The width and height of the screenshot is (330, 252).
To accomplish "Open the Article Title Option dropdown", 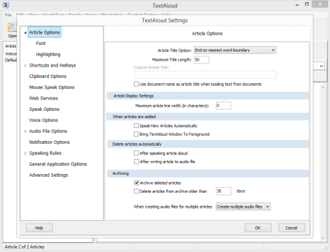I will [x=235, y=50].
